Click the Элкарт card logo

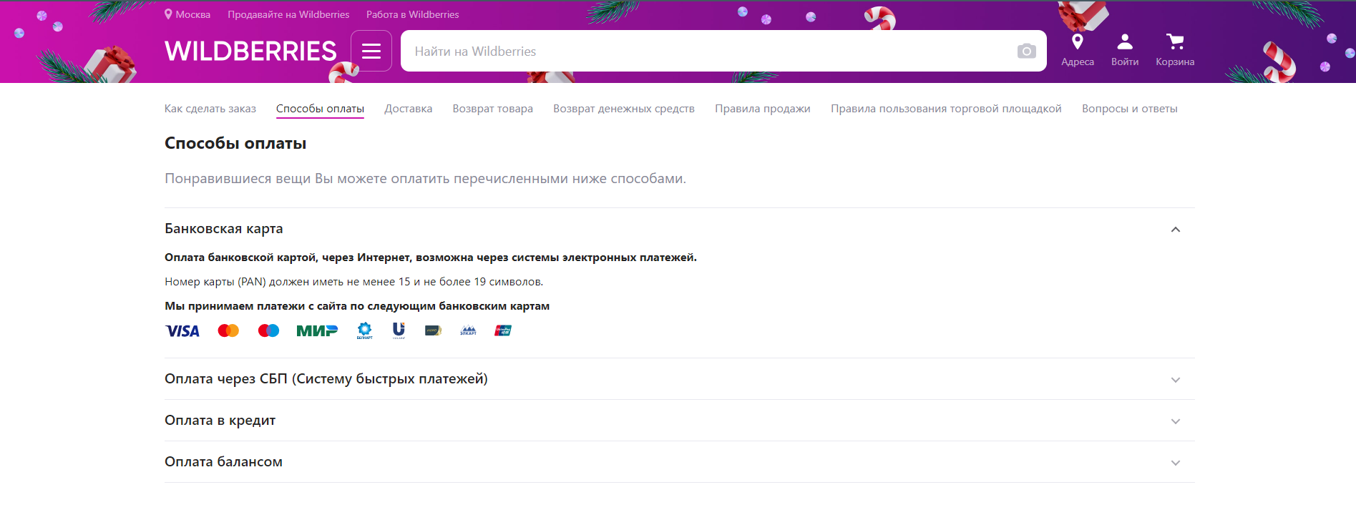click(468, 330)
